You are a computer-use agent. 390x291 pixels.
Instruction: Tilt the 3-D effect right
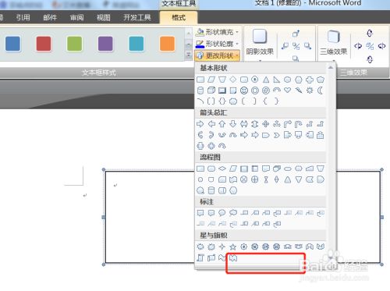[381, 46]
